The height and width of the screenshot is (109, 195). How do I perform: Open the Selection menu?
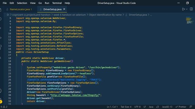pyautogui.click(x=22, y=3)
